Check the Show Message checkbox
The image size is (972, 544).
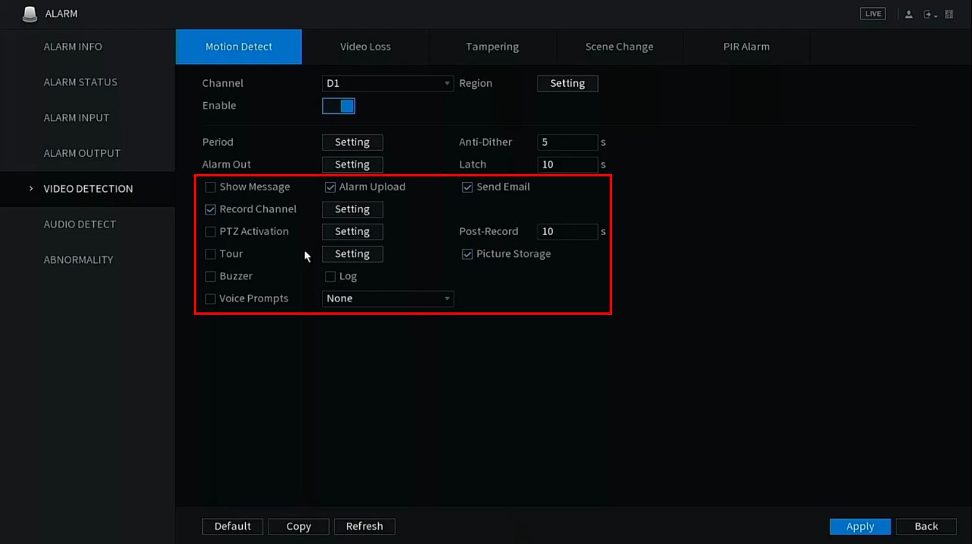pyautogui.click(x=211, y=187)
